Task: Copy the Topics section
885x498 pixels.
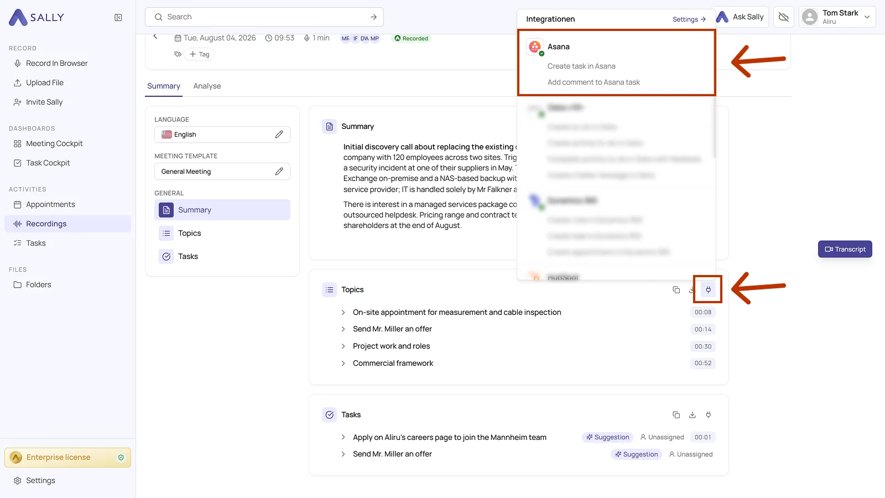Action: [x=676, y=289]
